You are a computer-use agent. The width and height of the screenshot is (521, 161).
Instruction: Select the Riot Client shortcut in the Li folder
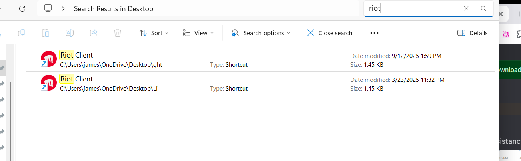[x=76, y=79]
